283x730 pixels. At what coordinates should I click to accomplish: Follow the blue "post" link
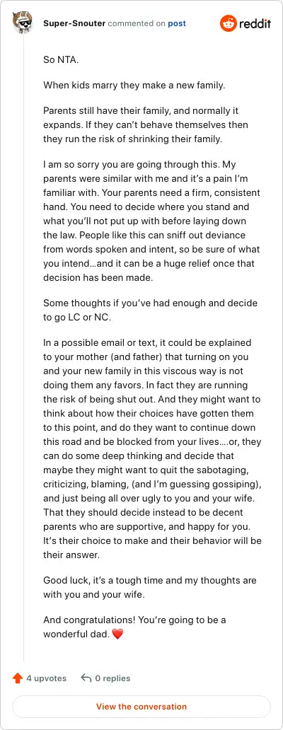(177, 23)
